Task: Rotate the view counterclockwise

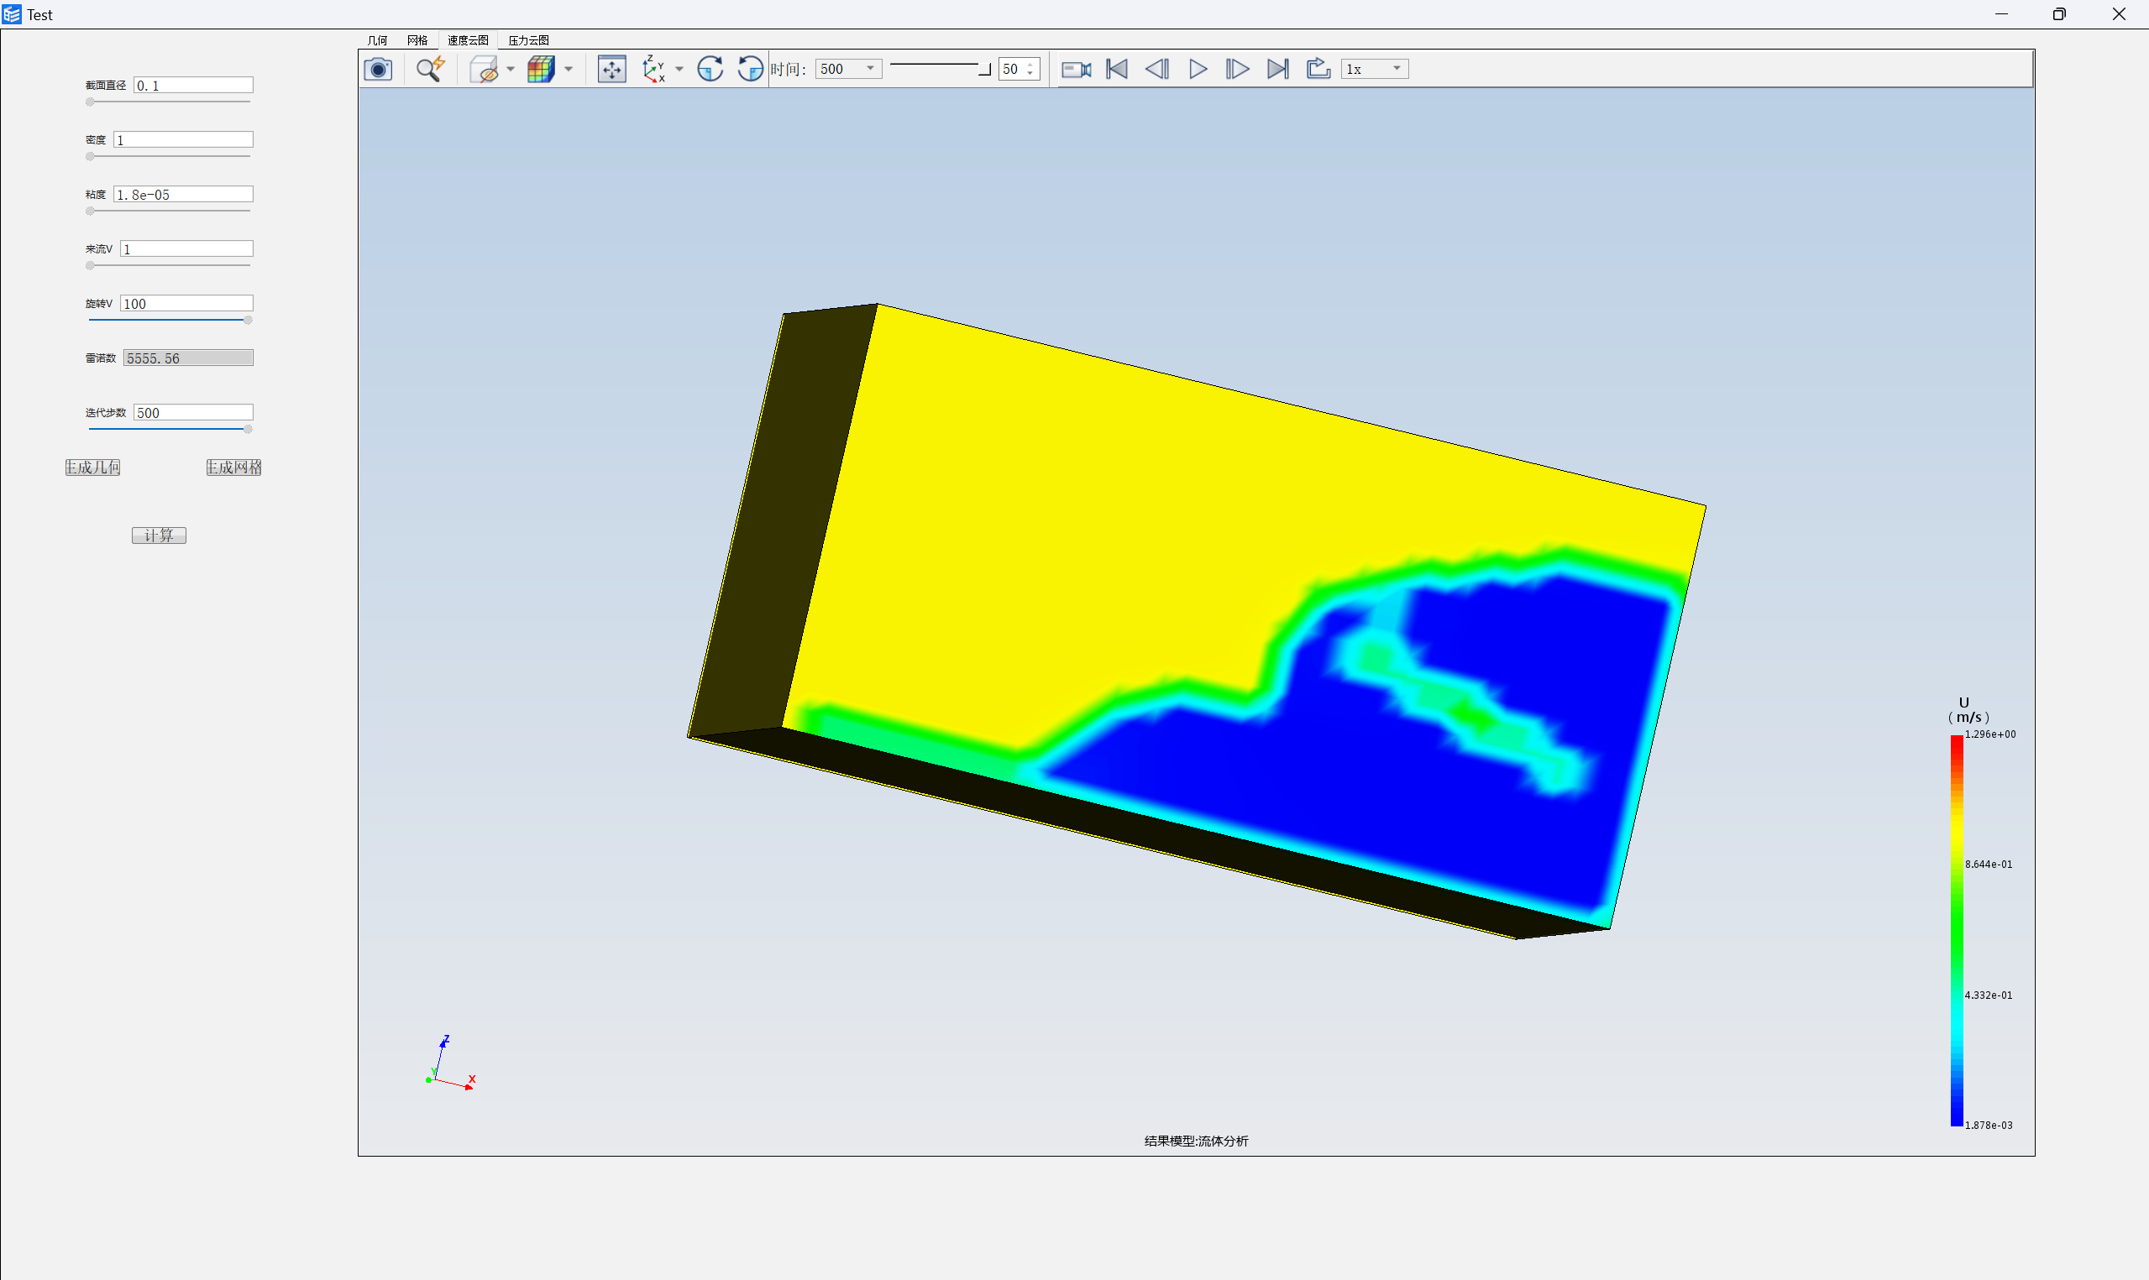Action: (x=751, y=69)
